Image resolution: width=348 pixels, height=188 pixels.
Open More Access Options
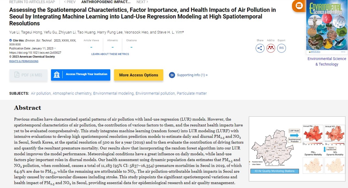pos(138,75)
